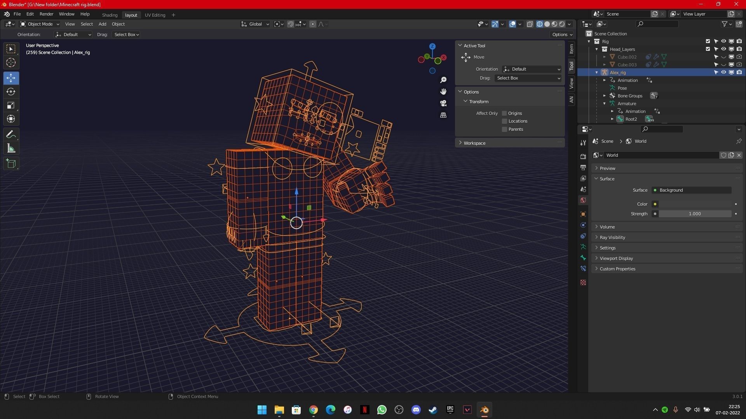
Task: Enable Affect Only Origins checkbox
Action: tap(504, 113)
